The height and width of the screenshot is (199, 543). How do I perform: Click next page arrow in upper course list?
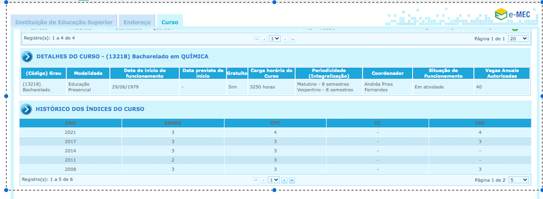click(x=285, y=39)
